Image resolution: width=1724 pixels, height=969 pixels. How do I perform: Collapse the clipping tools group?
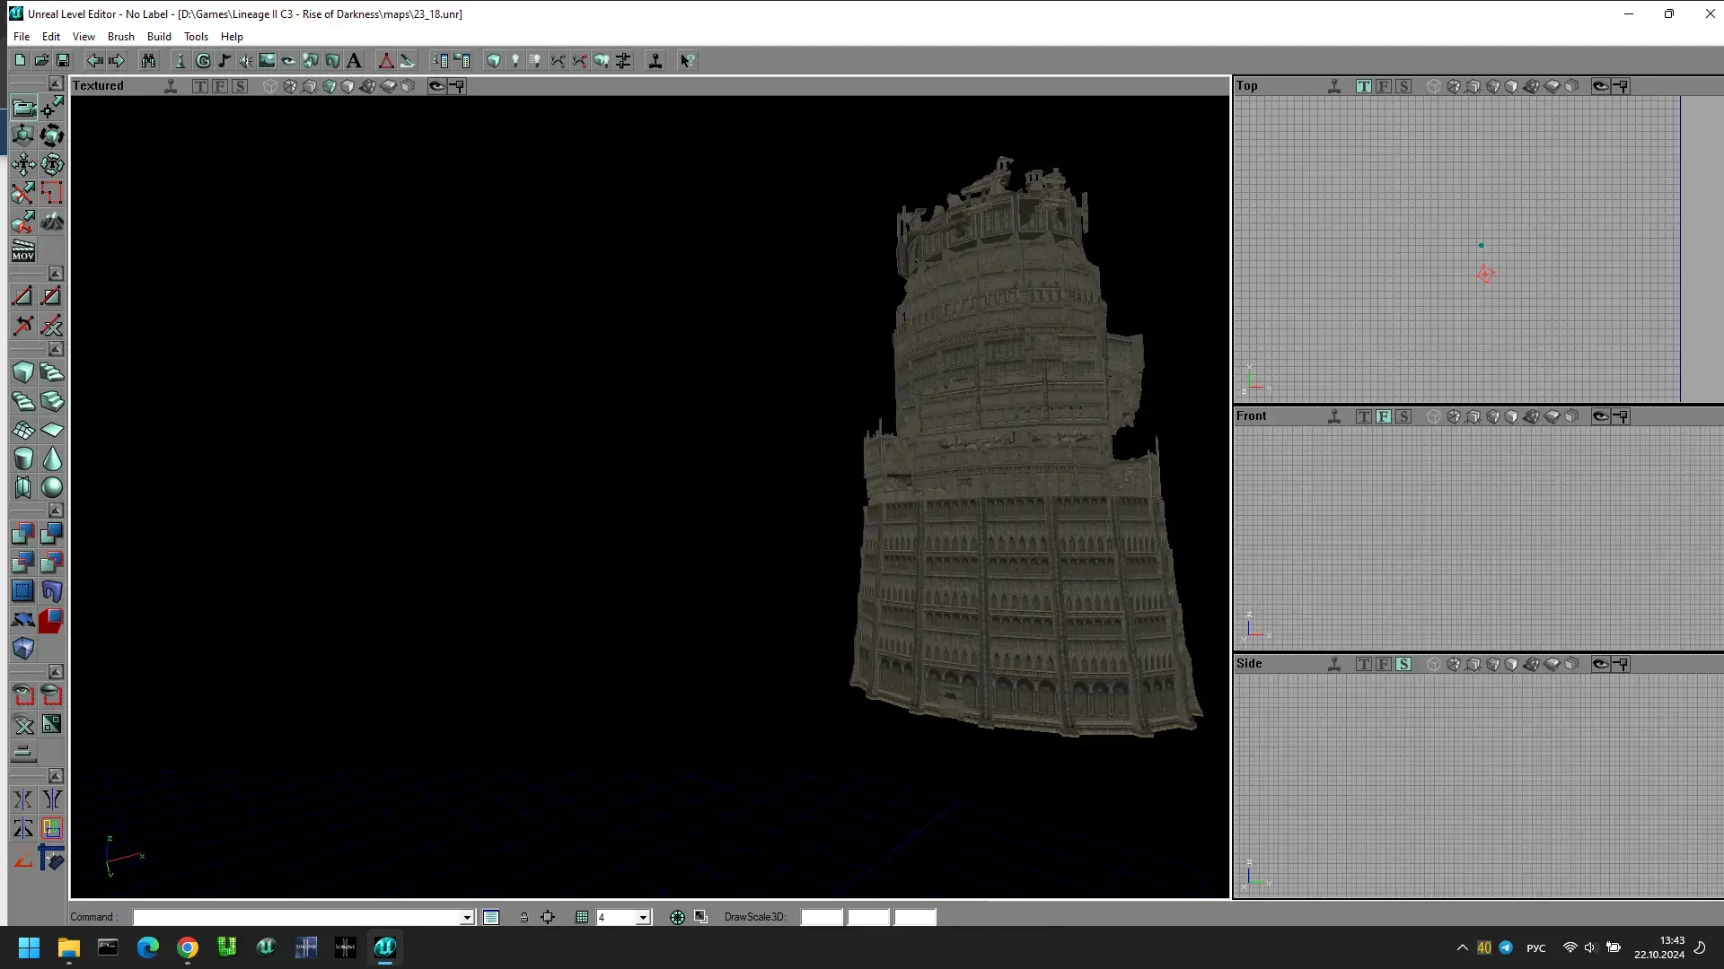(56, 273)
